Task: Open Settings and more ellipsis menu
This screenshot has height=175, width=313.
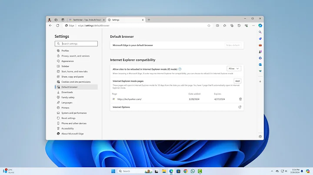Action: click(x=253, y=26)
